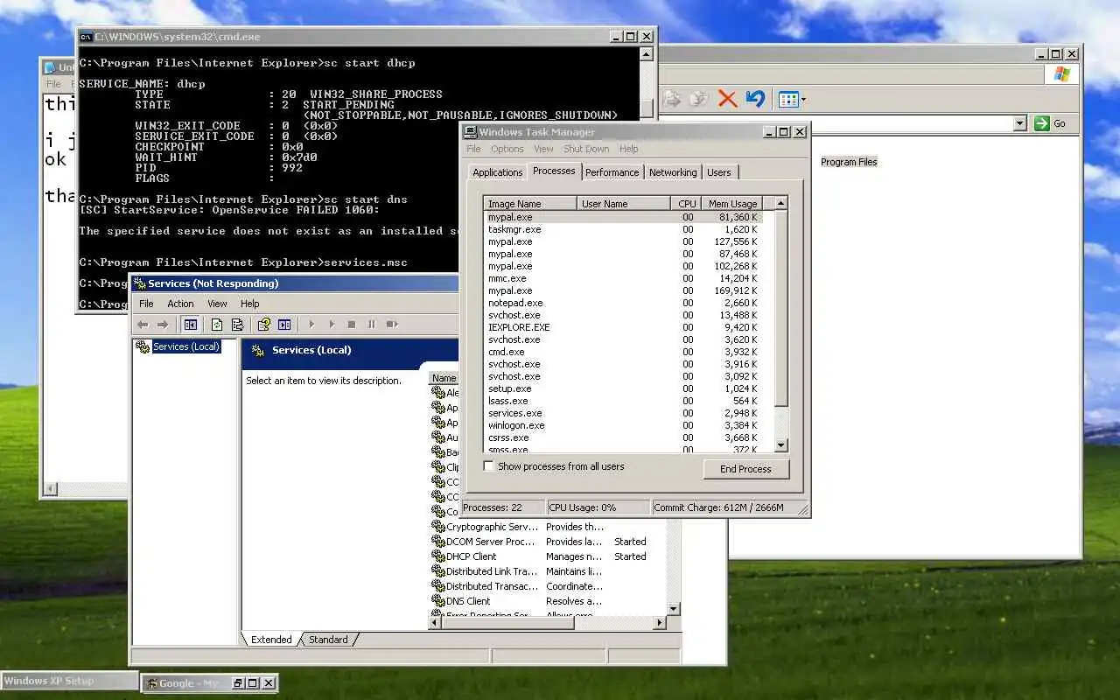Click DHCP Client gear icon in services list
Viewport: 1120px width, 700px height.
pyautogui.click(x=438, y=556)
